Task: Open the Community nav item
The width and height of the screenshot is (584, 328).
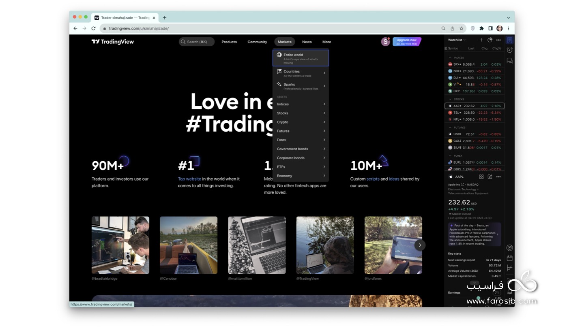Action: (258, 42)
